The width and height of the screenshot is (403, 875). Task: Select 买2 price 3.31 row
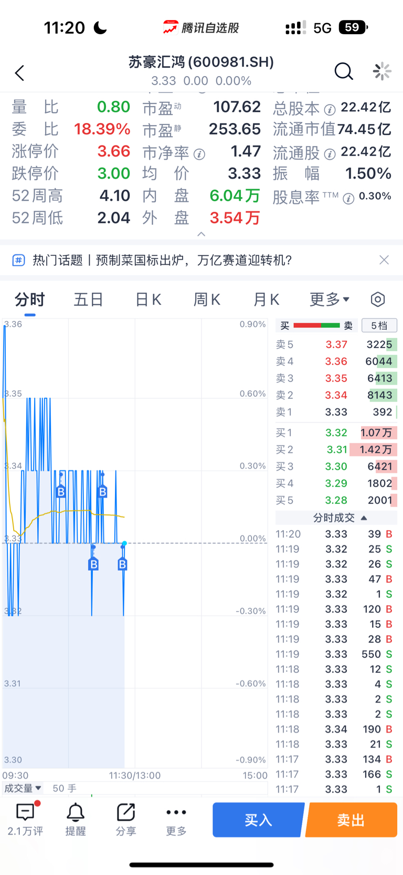click(x=336, y=450)
